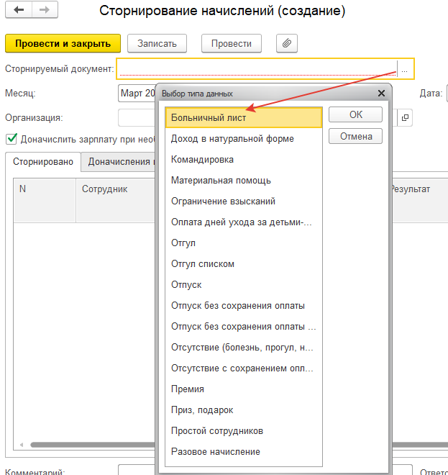
Task: Open the Доначисления tab
Action: [x=119, y=162]
